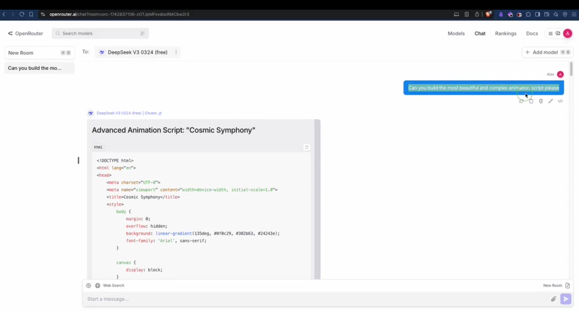Copy Alex's message with the copy icon
The height and width of the screenshot is (311, 579).
tap(531, 101)
